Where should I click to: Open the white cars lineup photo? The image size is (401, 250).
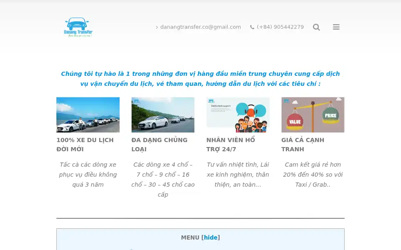[x=88, y=115]
